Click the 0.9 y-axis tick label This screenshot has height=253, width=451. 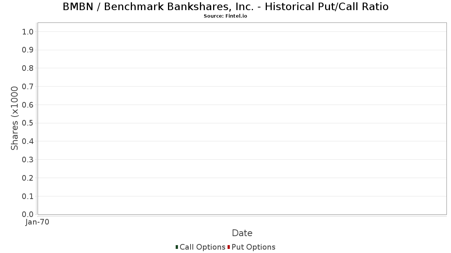(28, 50)
